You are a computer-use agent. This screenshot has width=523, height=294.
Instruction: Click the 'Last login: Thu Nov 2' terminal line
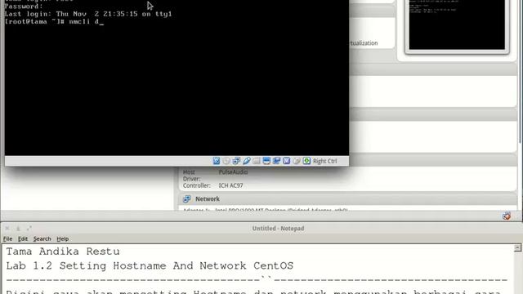click(88, 14)
